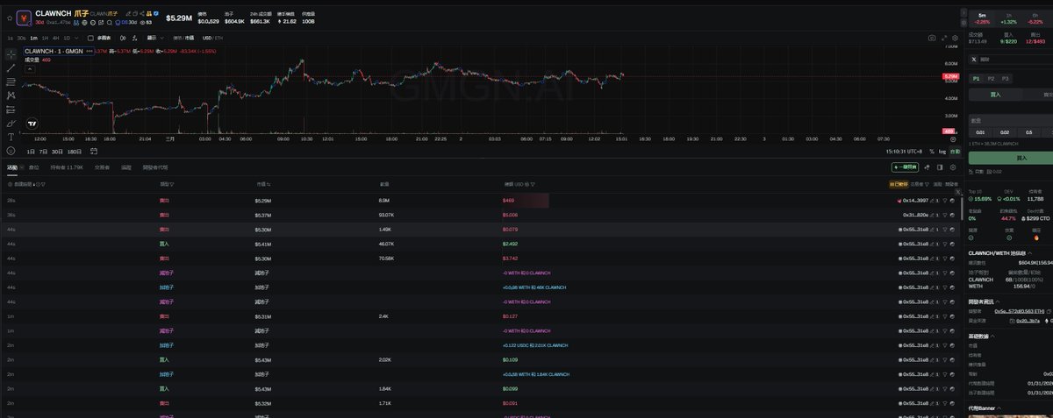The width and height of the screenshot is (1053, 418).
Task: Switch between price and market cap display
Action: click(x=183, y=38)
